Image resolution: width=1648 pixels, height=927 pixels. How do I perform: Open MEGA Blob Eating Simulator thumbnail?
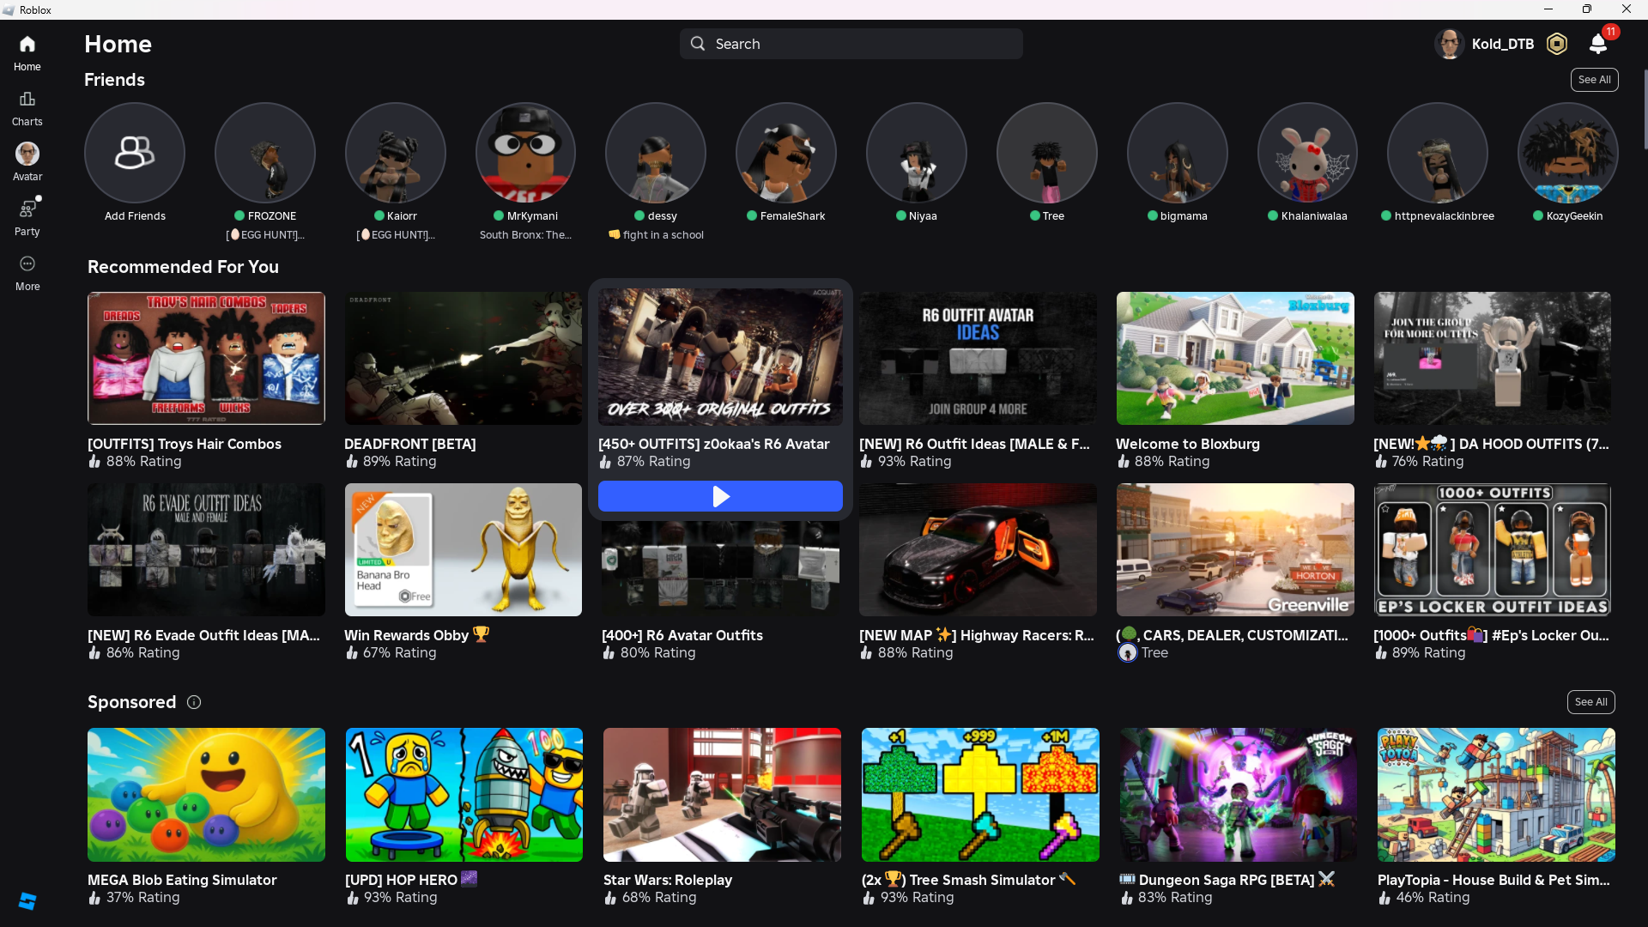coord(206,795)
